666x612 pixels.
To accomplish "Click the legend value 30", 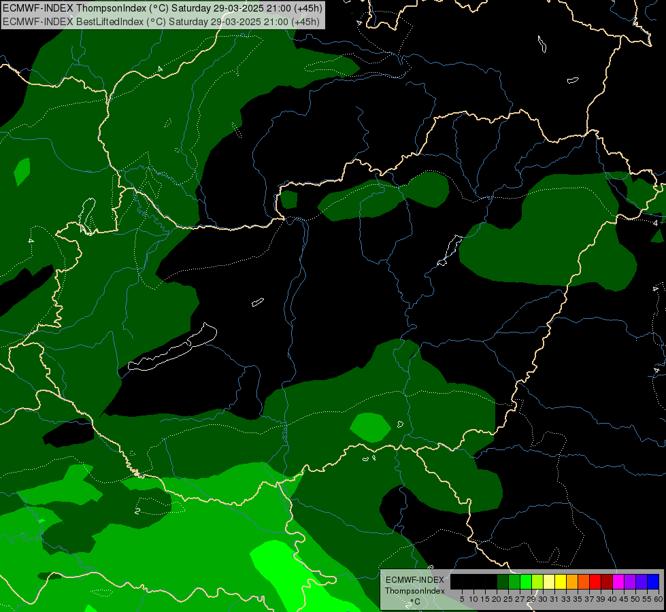I will click(543, 599).
